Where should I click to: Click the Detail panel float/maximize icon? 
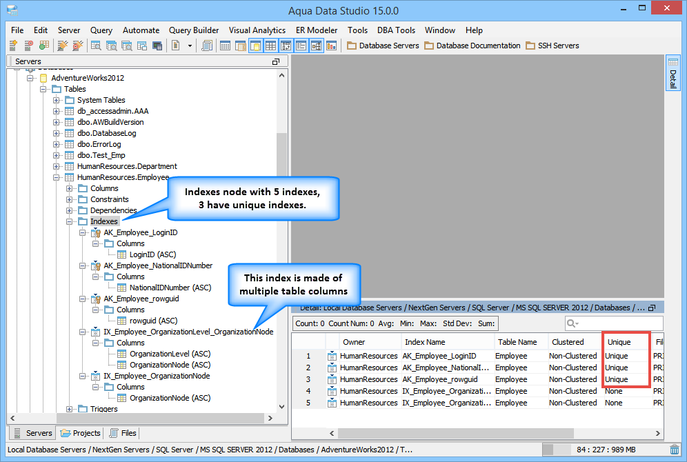click(x=652, y=308)
